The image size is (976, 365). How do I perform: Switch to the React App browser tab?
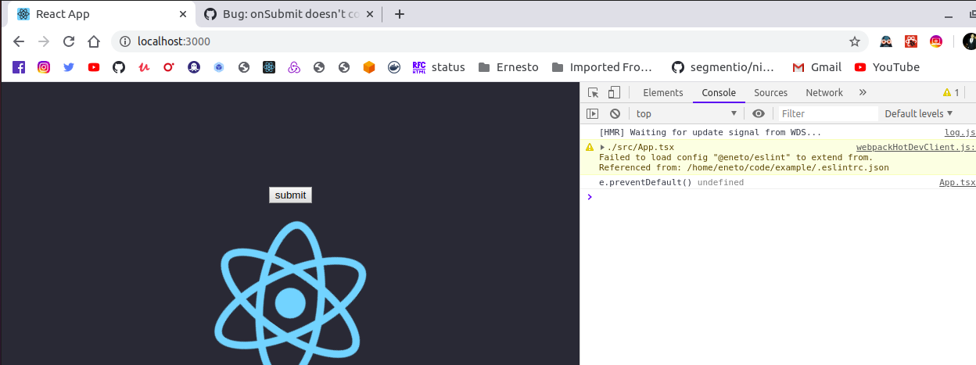[101, 14]
